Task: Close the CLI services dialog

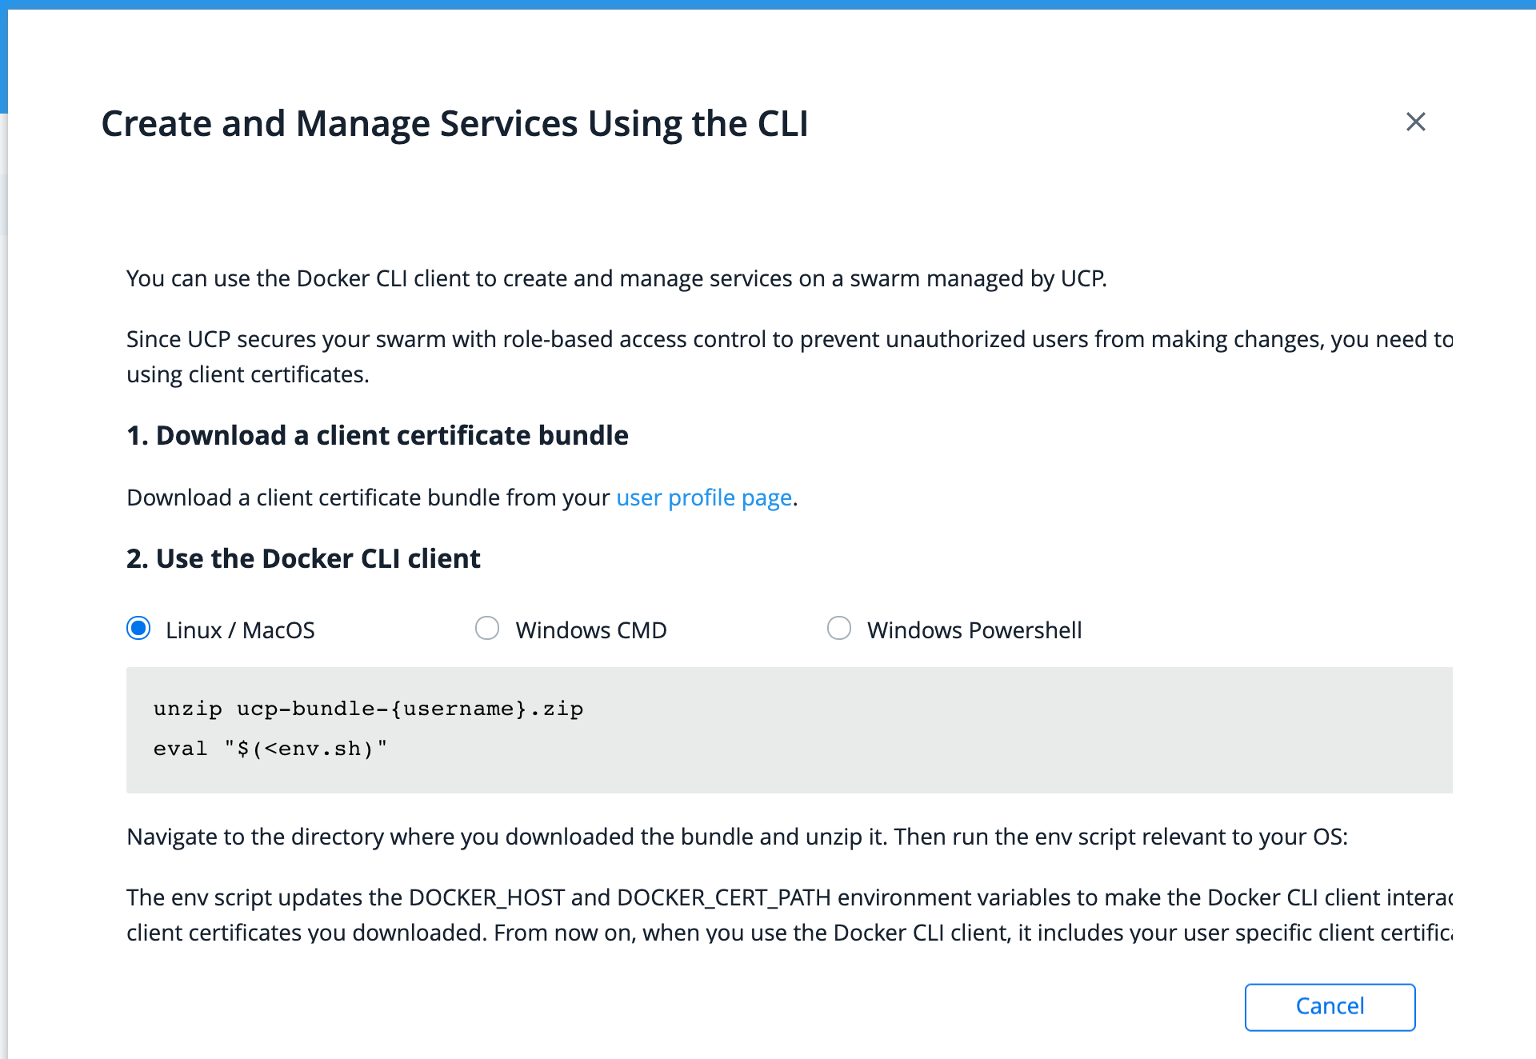Action: pyautogui.click(x=1415, y=122)
